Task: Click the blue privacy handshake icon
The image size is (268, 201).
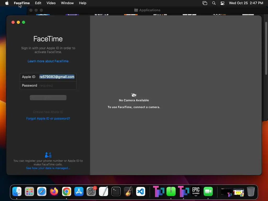Action: pyautogui.click(x=48, y=155)
